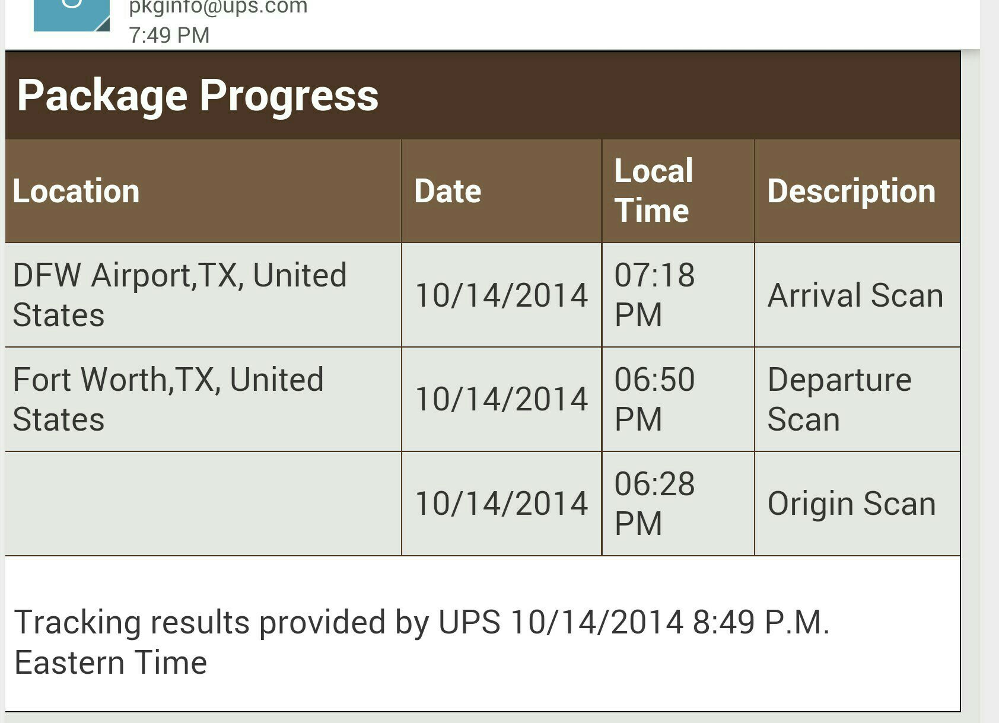
Task: Tap the empty location cell of Origin Scan
Action: (203, 504)
